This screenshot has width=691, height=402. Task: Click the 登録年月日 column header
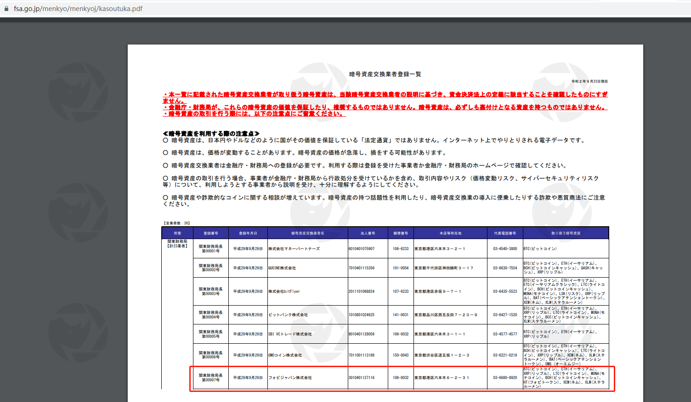(x=248, y=233)
